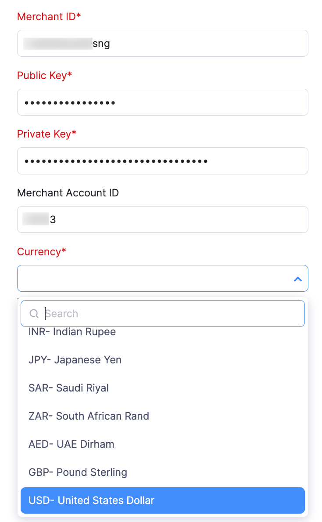Choose GBP- Pound Sterling from the list

78,472
